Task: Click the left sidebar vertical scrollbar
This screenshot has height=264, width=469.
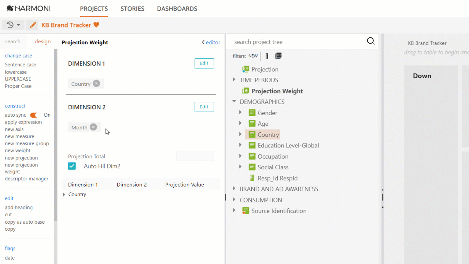Action: 56,135
